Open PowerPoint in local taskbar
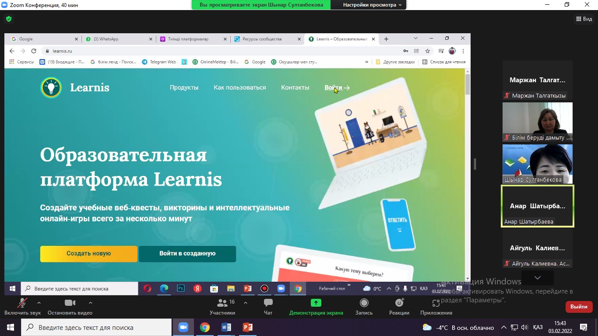 coord(248,327)
